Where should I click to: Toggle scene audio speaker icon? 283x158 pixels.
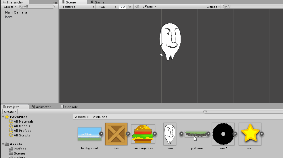[137, 7]
